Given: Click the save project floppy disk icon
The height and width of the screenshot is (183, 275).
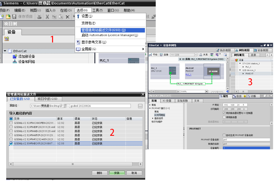Looking at the screenshot, I should [15, 17].
